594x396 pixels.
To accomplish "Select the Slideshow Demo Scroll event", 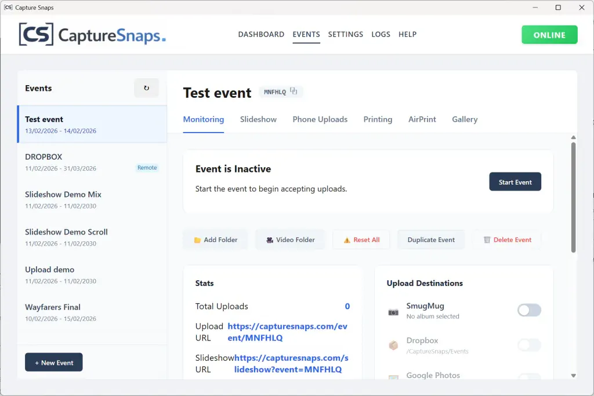I will pyautogui.click(x=92, y=237).
